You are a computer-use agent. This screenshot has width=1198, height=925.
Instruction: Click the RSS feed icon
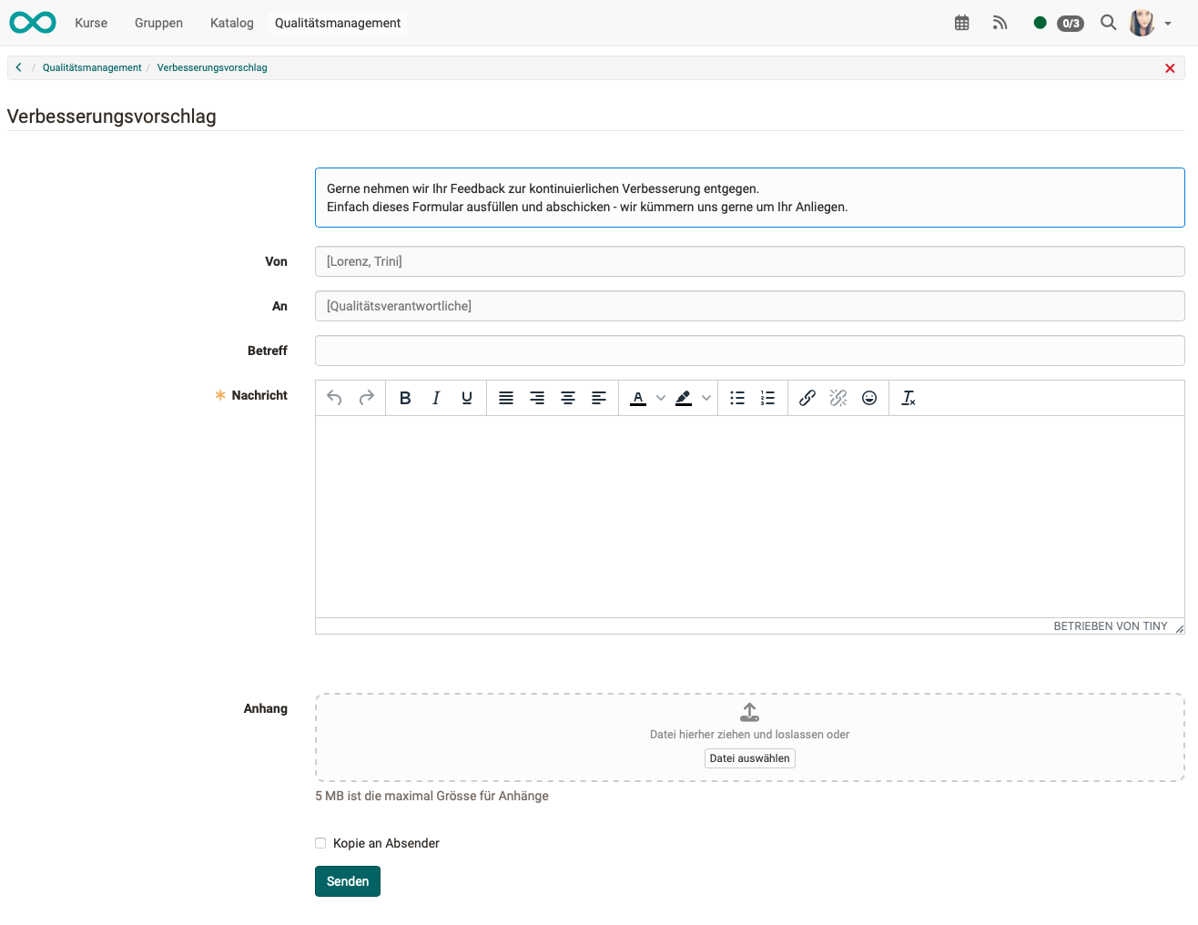click(x=1000, y=23)
